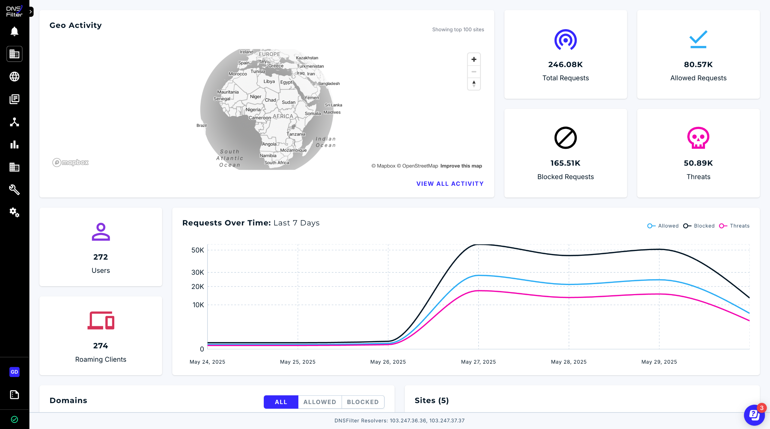Open the globe icon in sidebar
Image resolution: width=770 pixels, height=429 pixels.
click(14, 77)
